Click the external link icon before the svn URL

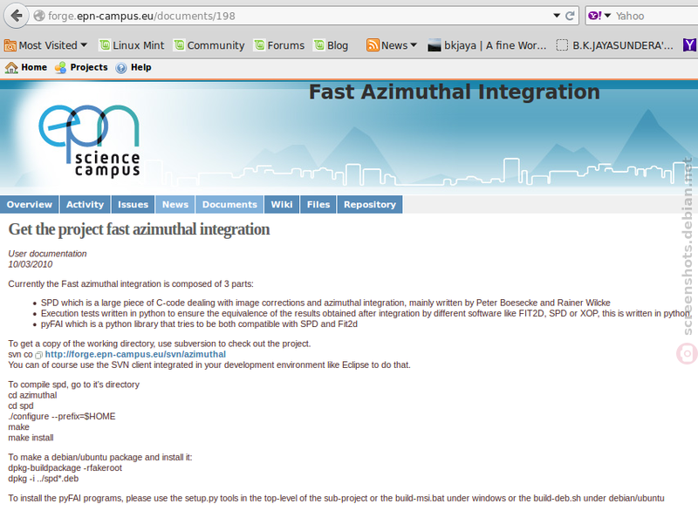[39, 355]
